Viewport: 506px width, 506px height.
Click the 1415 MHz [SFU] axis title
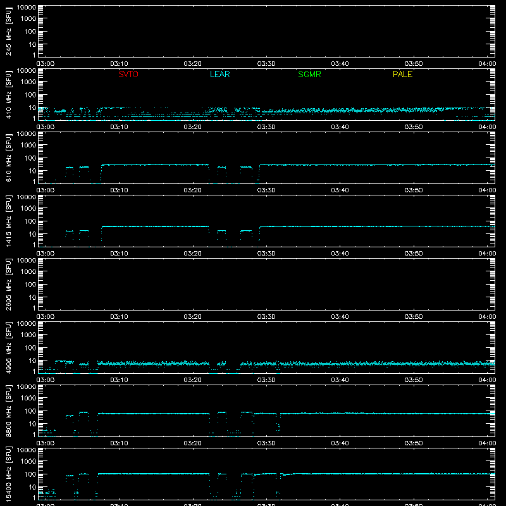pos(8,221)
